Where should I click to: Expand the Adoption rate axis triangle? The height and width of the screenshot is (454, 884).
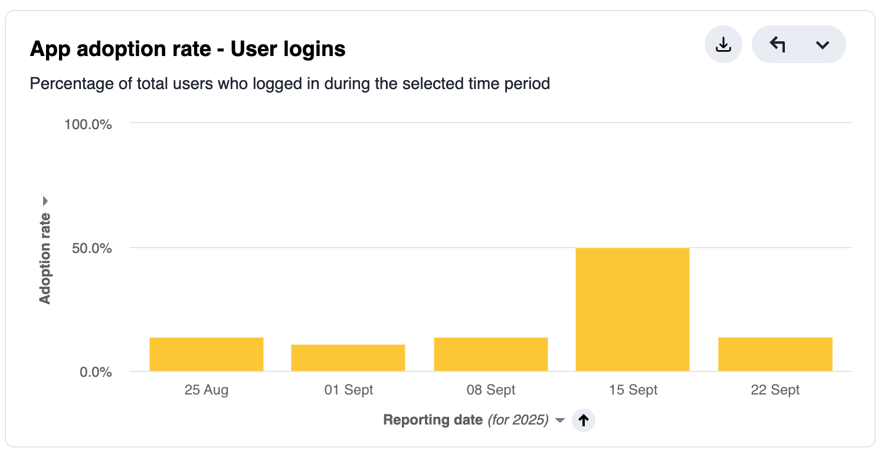46,201
